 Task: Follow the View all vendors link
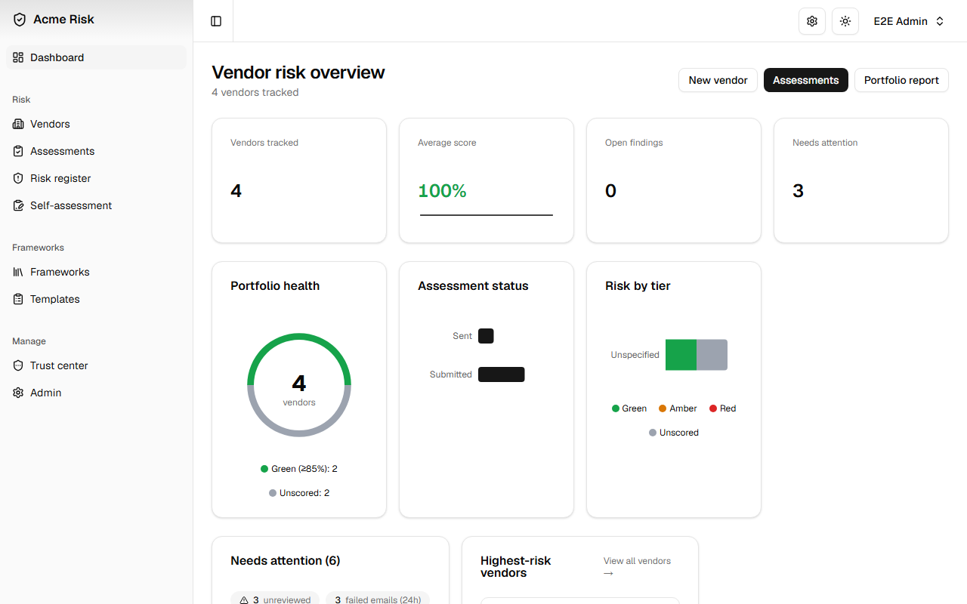pos(637,566)
